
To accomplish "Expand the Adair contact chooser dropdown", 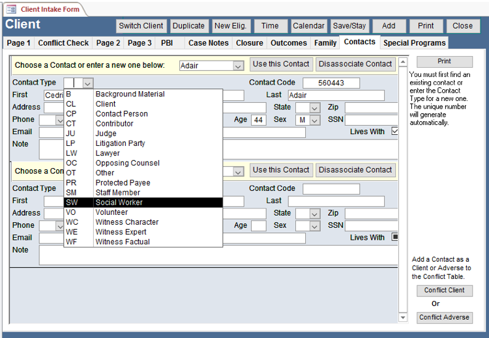I will [238, 66].
